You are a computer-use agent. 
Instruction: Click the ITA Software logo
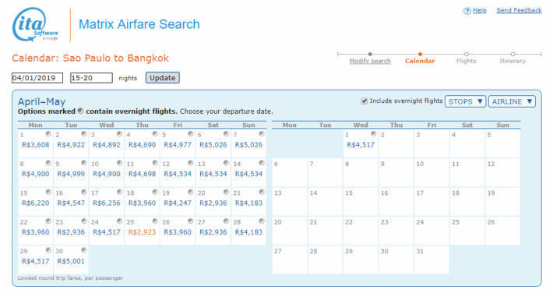[x=35, y=24]
